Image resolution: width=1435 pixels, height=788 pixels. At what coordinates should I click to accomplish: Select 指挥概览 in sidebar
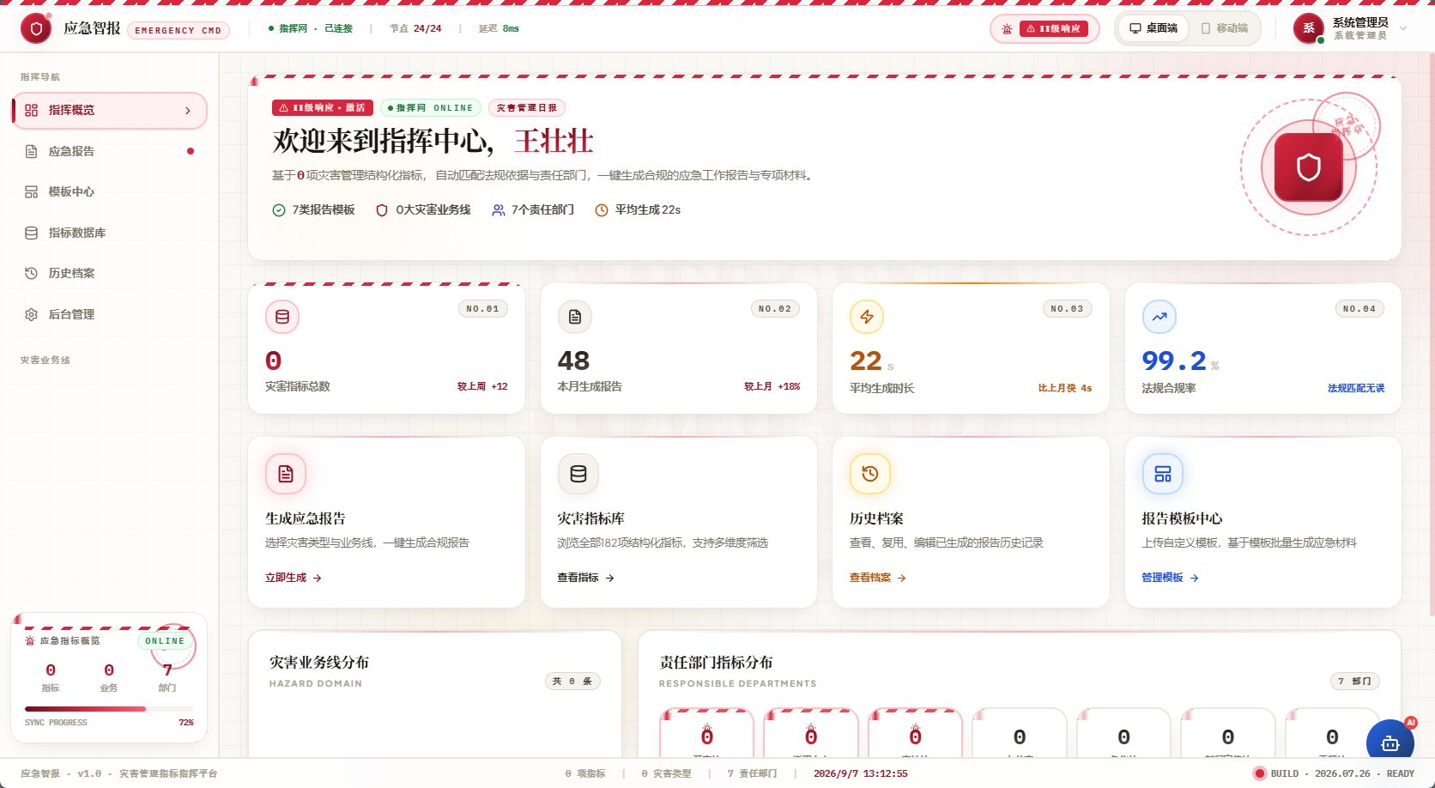pyautogui.click(x=109, y=111)
